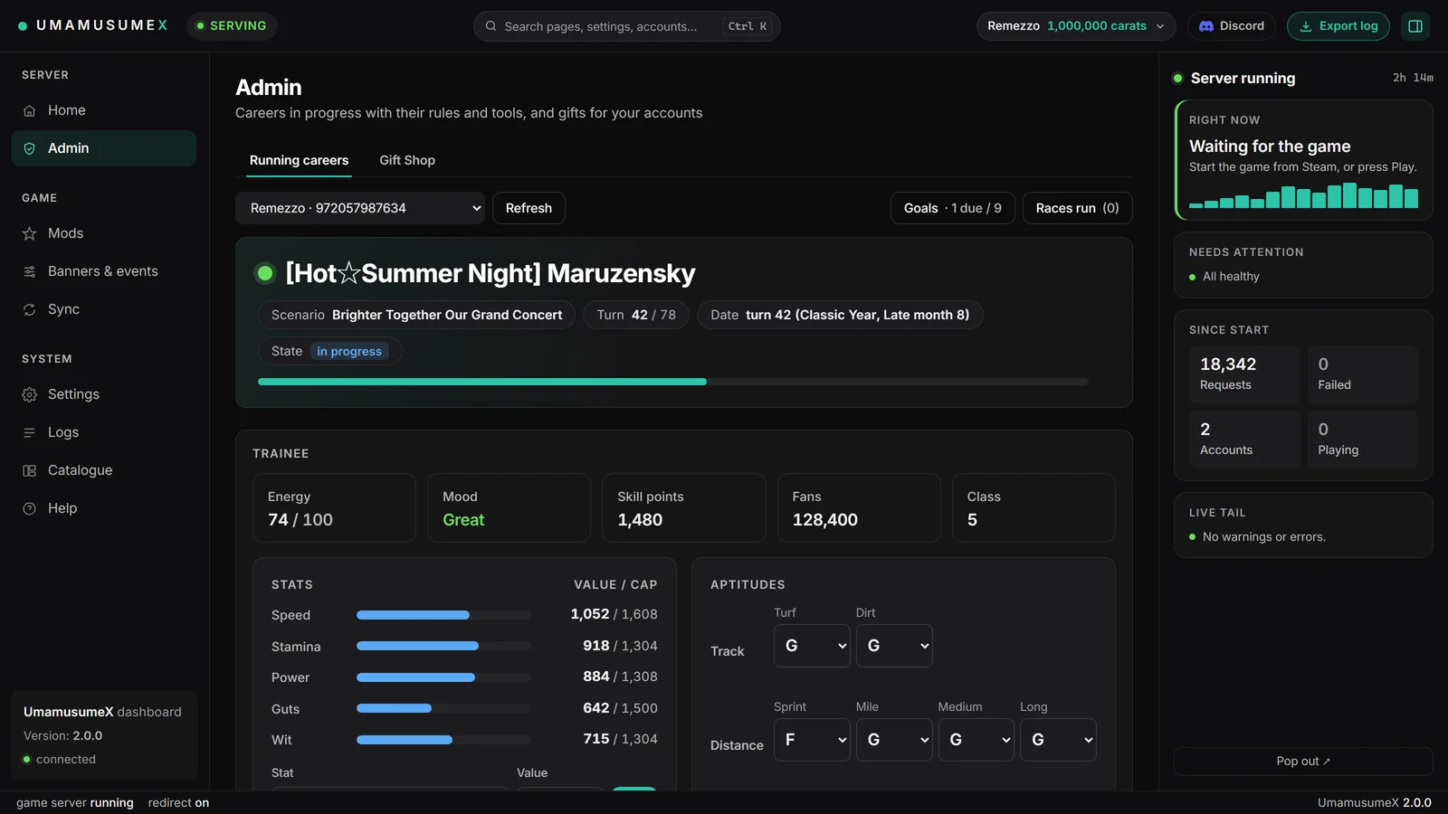Click the 2 Accounts tile

[1244, 439]
